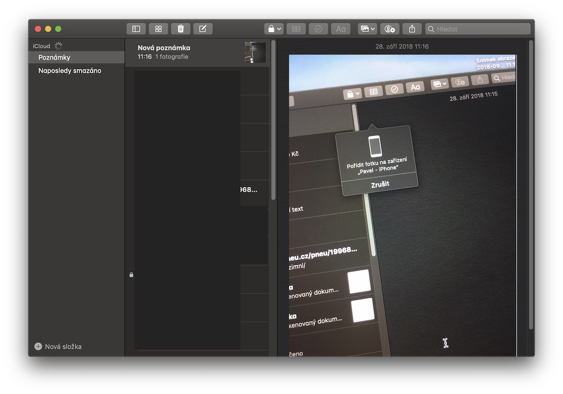Click the Hledat search field
The width and height of the screenshot is (563, 394).
point(478,29)
